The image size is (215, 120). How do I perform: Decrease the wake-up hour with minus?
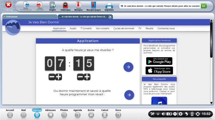pyautogui.click(x=52, y=77)
